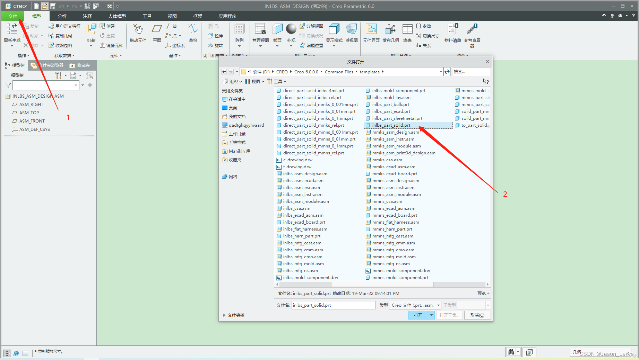Viewport: 639px width, 360px height.
Task: Click the 截面 (Section) icon
Action: (277, 29)
